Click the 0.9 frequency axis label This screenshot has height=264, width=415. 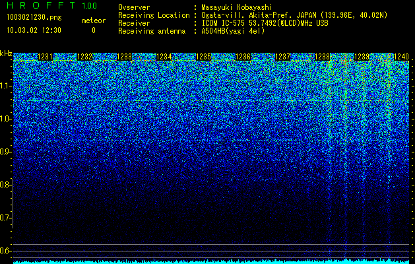point(5,152)
